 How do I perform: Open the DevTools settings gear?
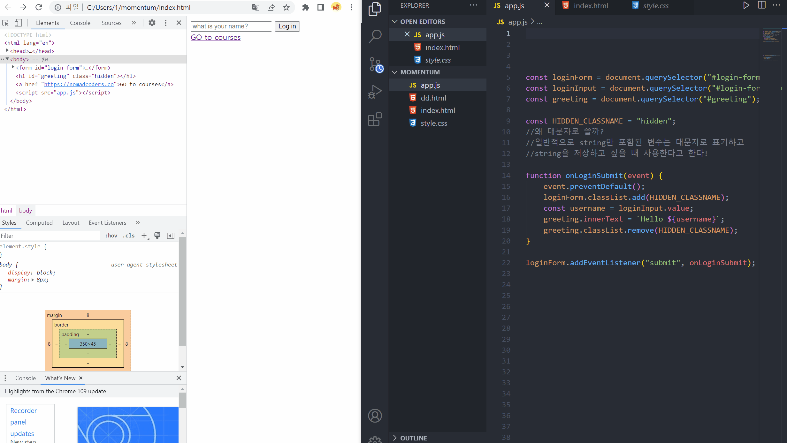152,23
